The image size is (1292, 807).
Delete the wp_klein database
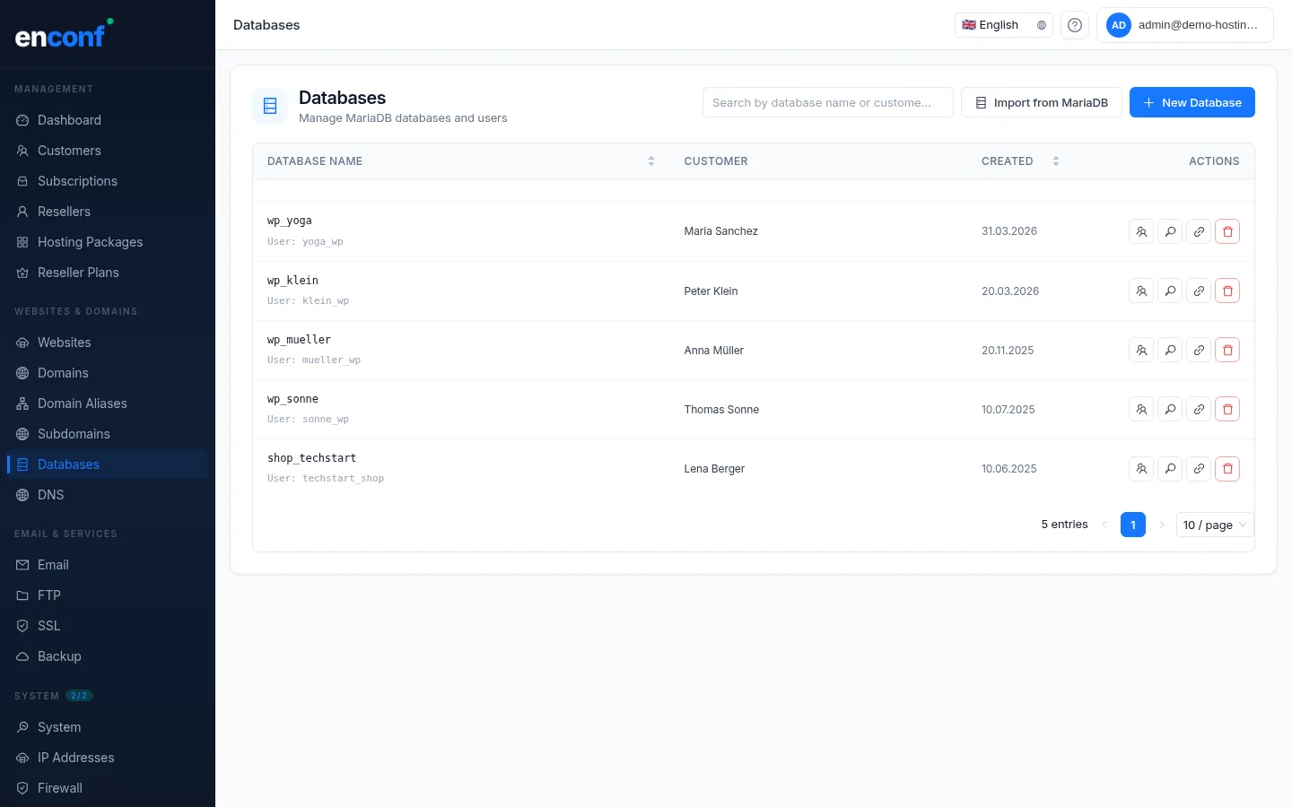[x=1227, y=291]
